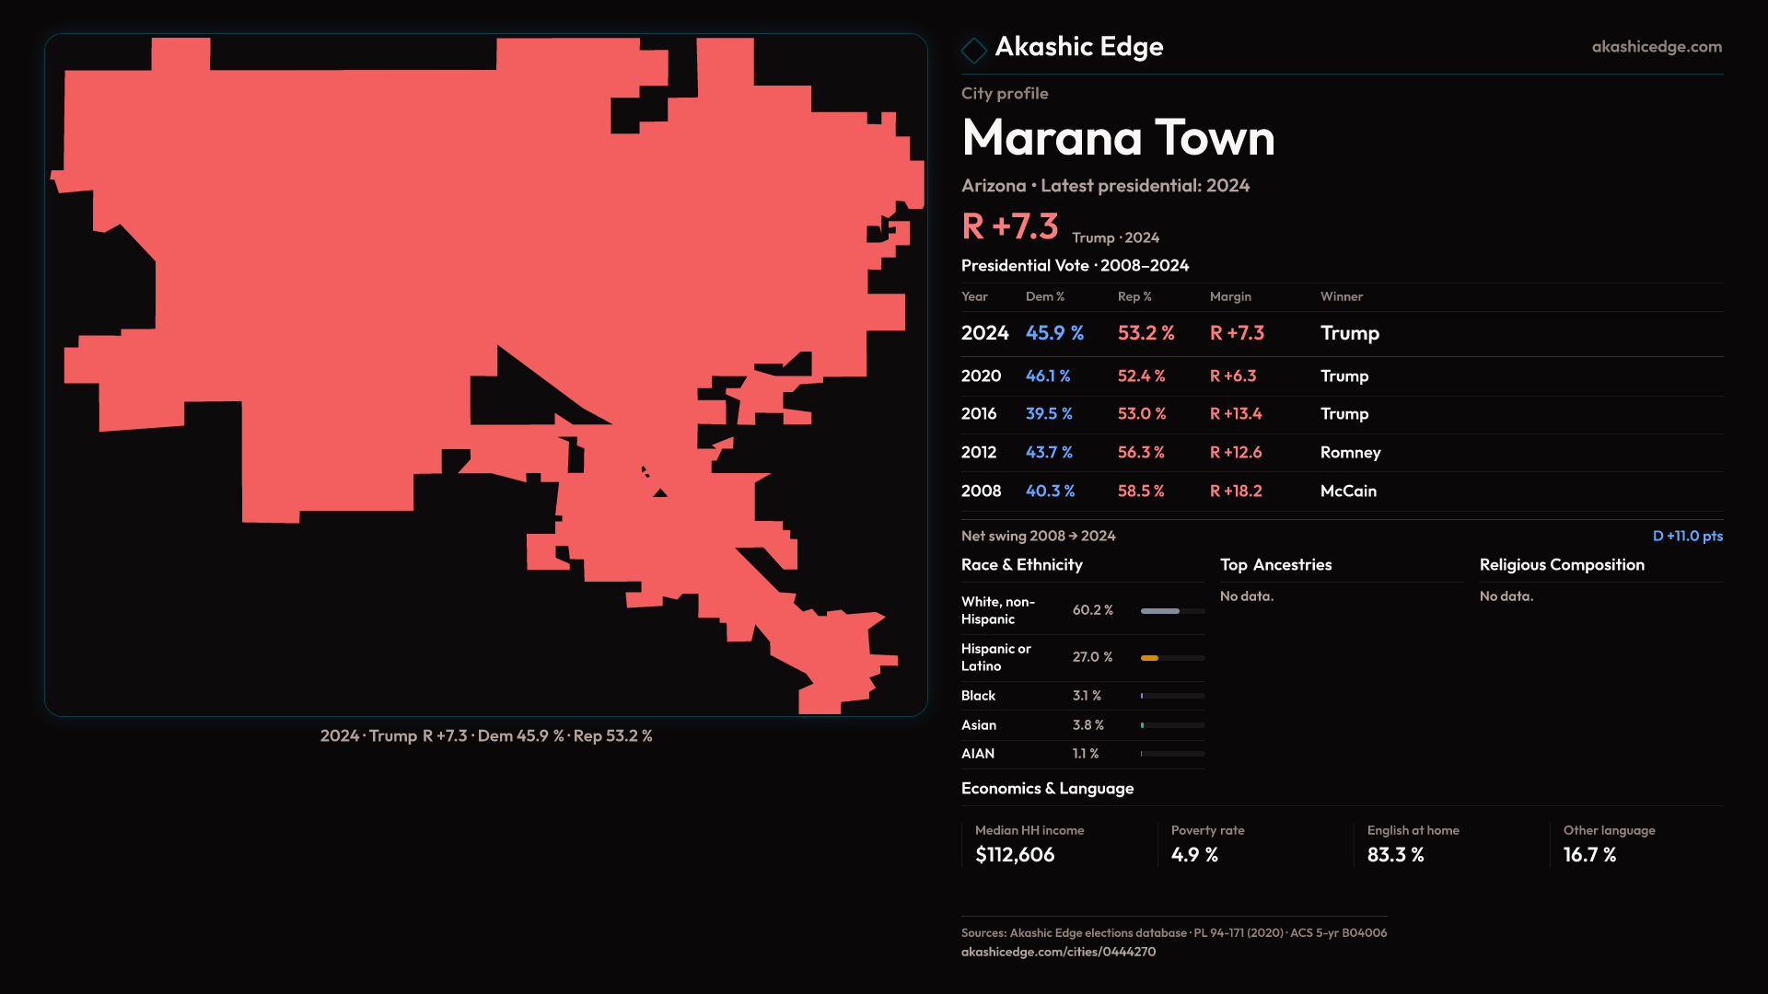This screenshot has height=994, width=1768.
Task: Click the Top Ancestries section heading
Action: point(1275,565)
